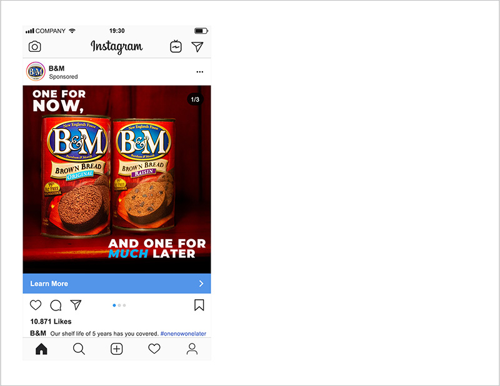Open the IGTV icon
Image resolution: width=500 pixels, height=386 pixels.
pyautogui.click(x=176, y=47)
